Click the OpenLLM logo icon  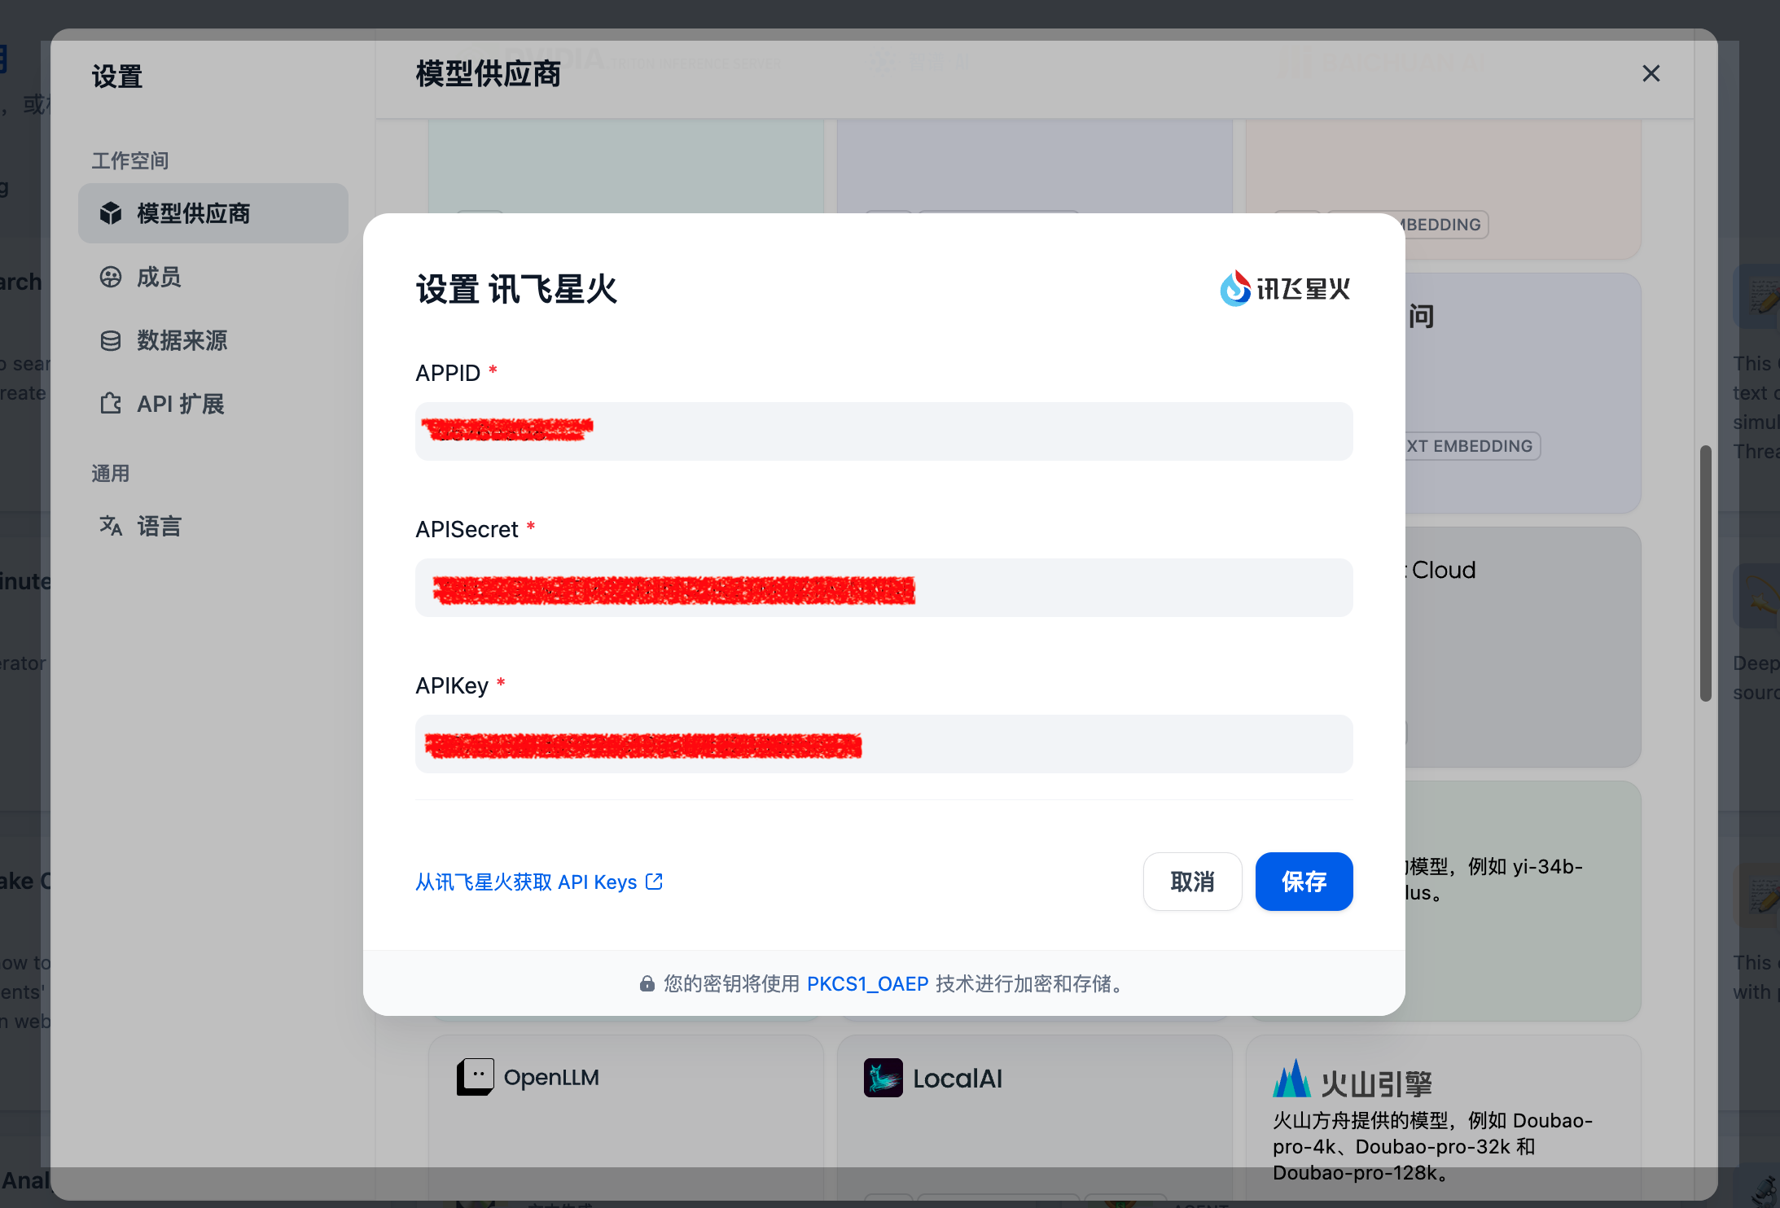pos(476,1077)
